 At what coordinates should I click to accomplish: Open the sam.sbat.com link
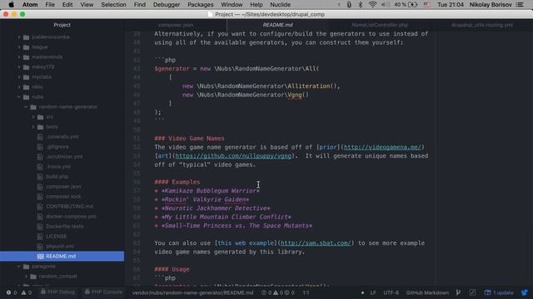click(x=315, y=243)
